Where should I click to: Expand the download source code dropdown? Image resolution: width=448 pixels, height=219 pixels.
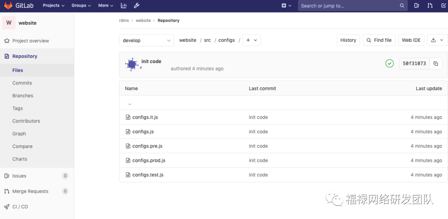[437, 40]
